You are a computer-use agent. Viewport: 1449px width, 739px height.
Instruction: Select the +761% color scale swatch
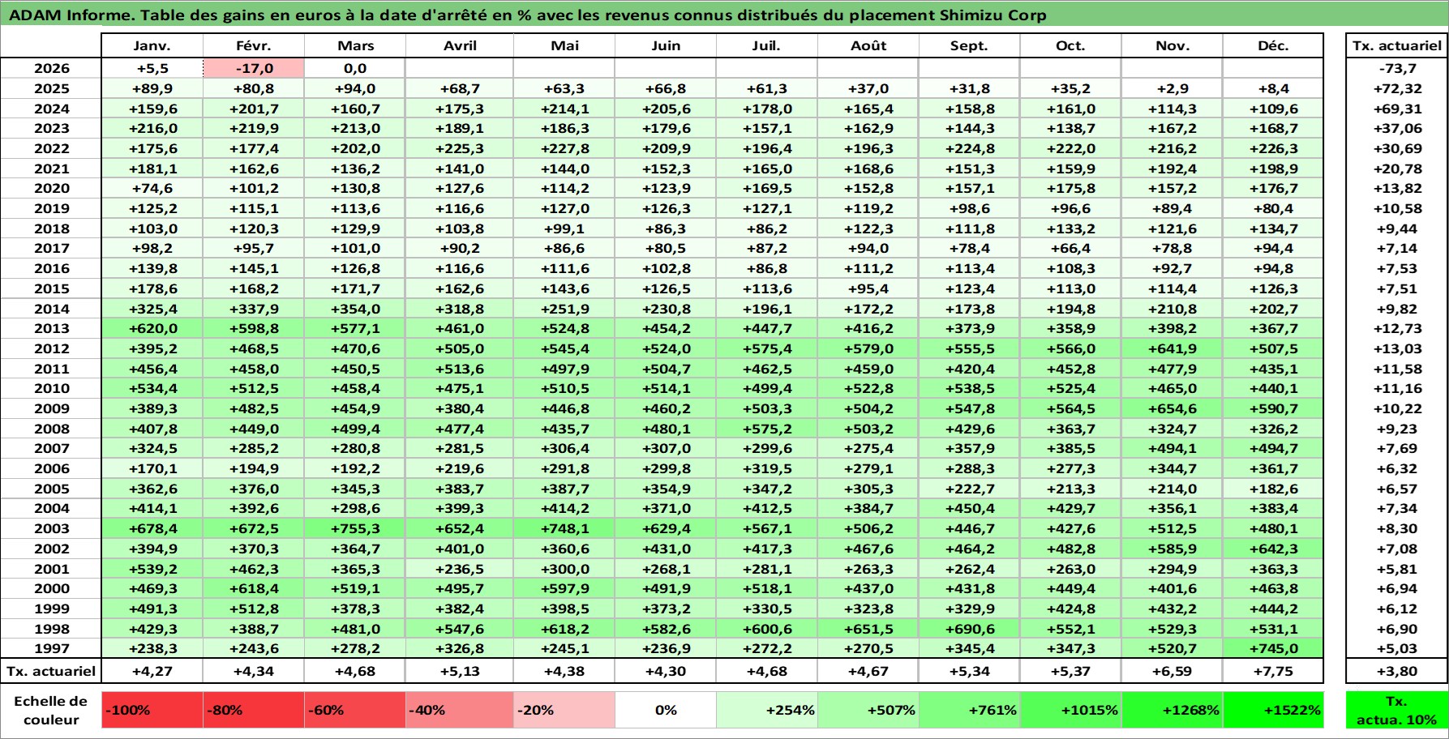coord(970,710)
